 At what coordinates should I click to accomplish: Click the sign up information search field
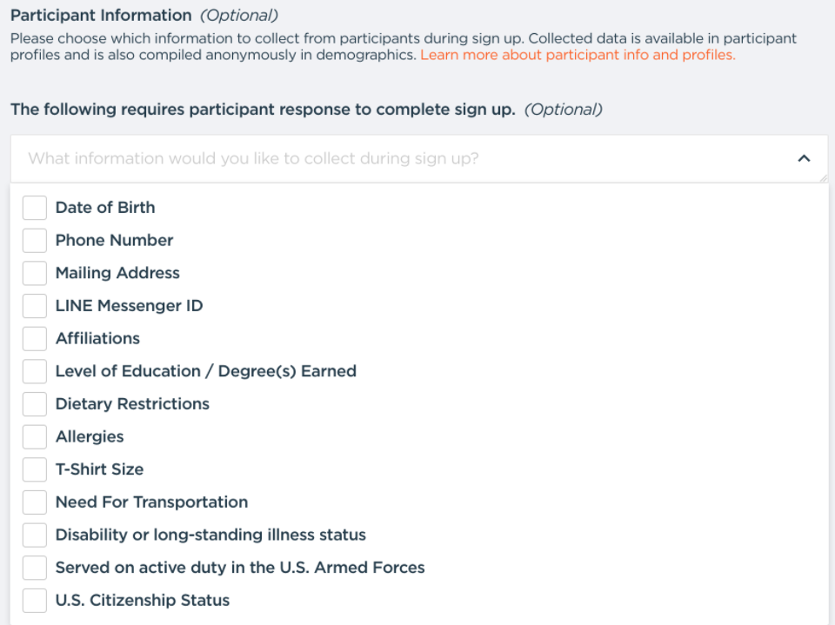(x=400, y=159)
